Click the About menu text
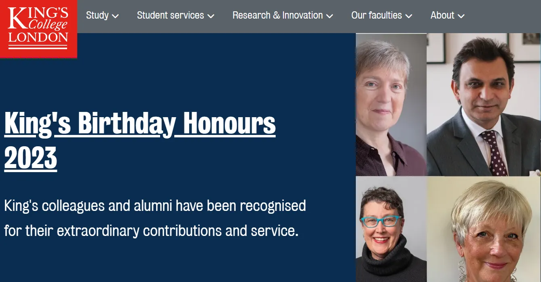The image size is (541, 282). click(442, 15)
